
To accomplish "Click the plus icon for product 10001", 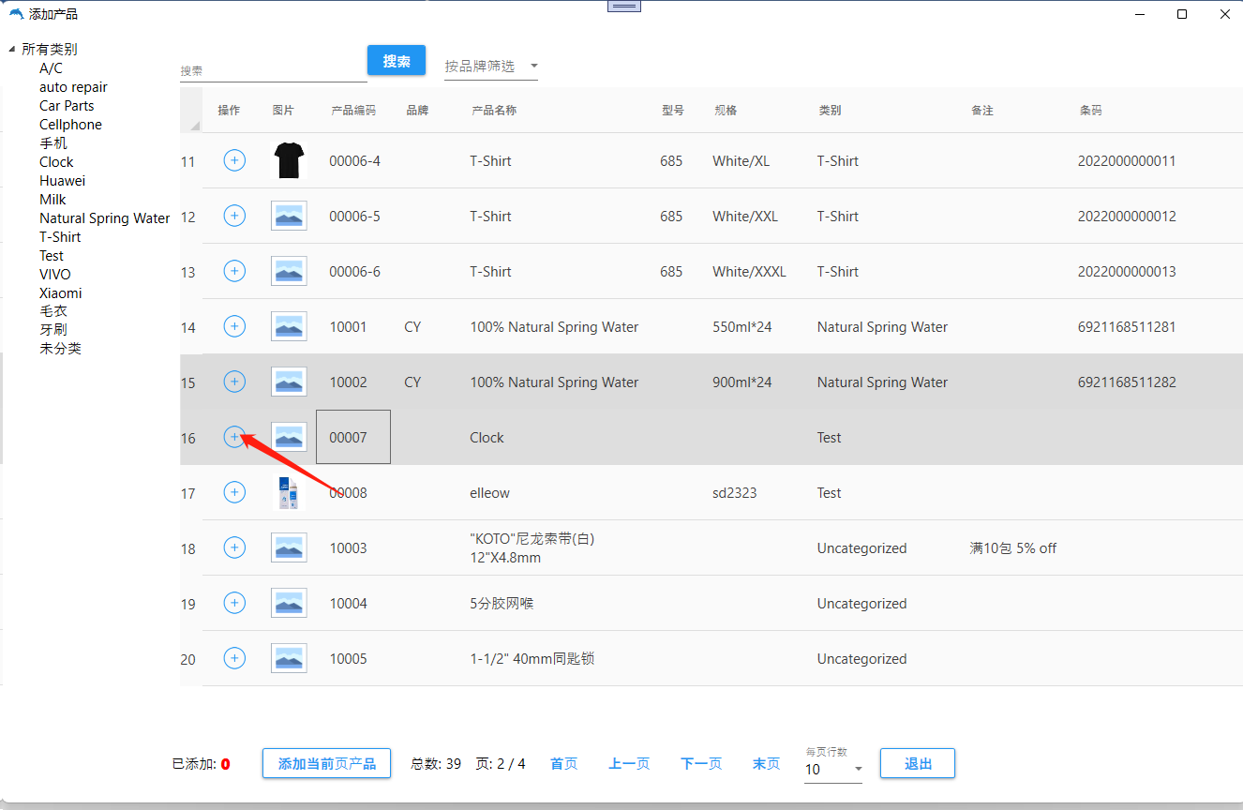I will point(234,326).
